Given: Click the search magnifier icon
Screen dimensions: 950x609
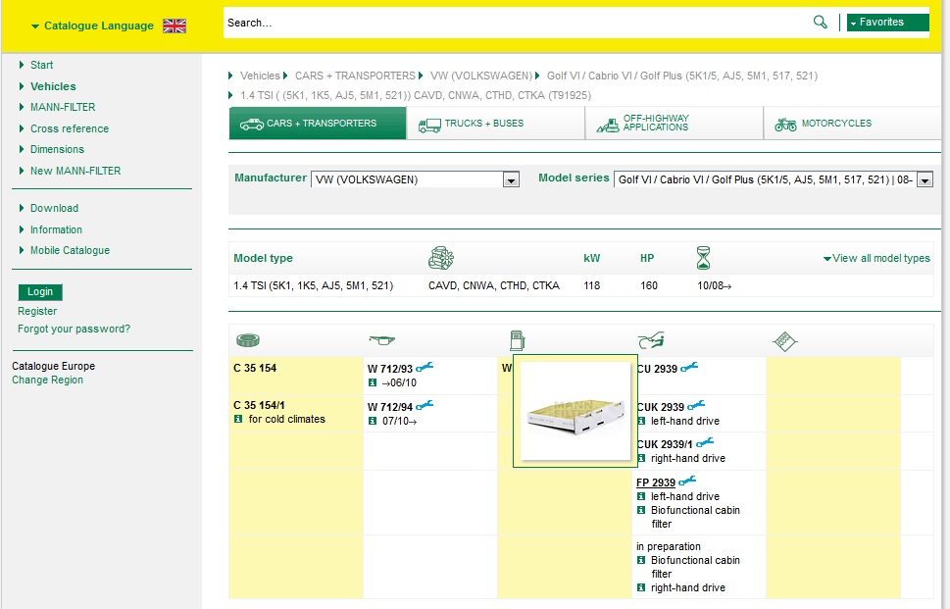Looking at the screenshot, I should (x=820, y=23).
